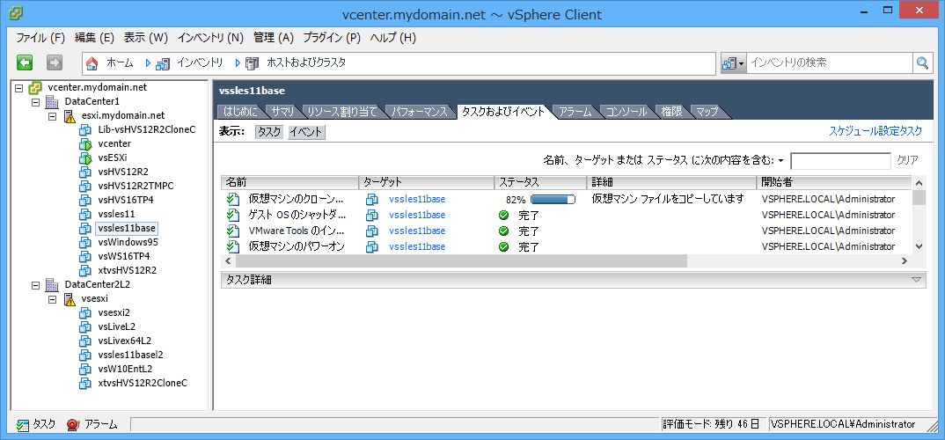Collapse the vcenter.mydomain.net root node
Viewport: 945px width, 440px height.
pos(18,88)
